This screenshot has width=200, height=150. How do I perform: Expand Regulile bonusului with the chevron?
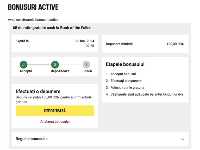pos(183,139)
